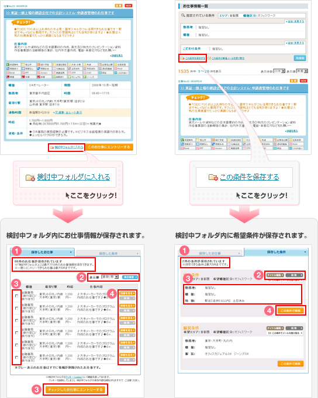Open the 表示件数 dropdown showing 20件
The width and height of the screenshot is (318, 398).
pyautogui.click(x=279, y=71)
